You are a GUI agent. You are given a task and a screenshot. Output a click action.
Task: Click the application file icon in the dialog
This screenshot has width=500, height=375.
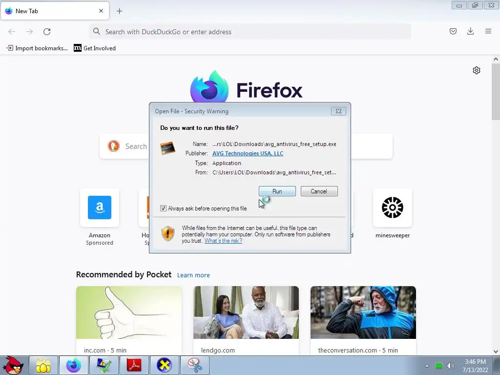click(x=168, y=148)
